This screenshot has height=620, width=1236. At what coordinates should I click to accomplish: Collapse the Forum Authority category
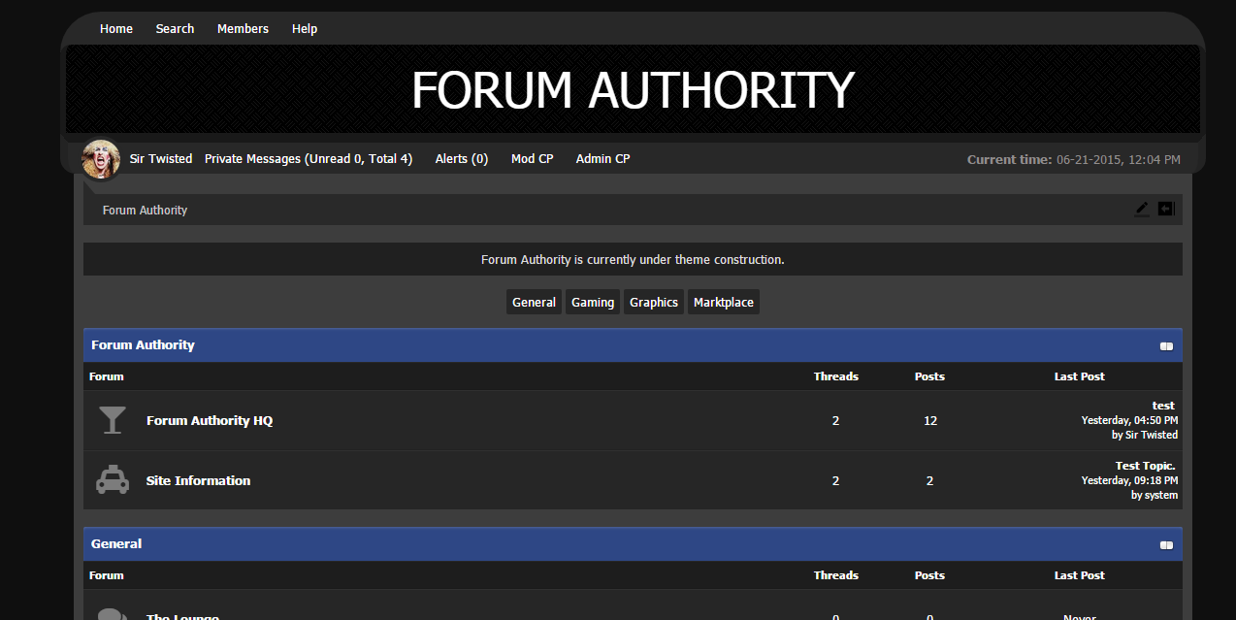click(1166, 346)
